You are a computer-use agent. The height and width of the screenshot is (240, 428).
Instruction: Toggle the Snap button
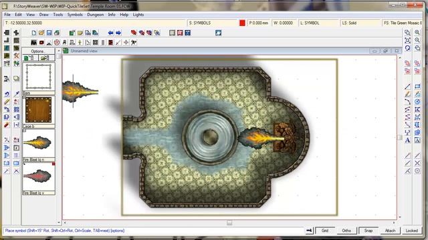tap(368, 231)
